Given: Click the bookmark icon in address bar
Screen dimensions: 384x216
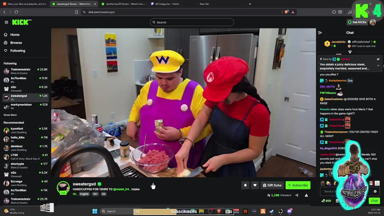Looking at the screenshot, I should coord(76,12).
